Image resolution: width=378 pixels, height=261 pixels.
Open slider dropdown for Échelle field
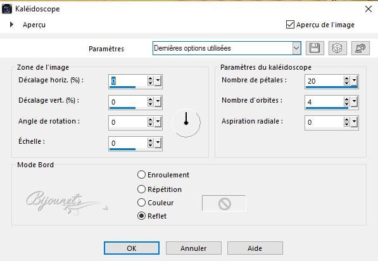158,143
